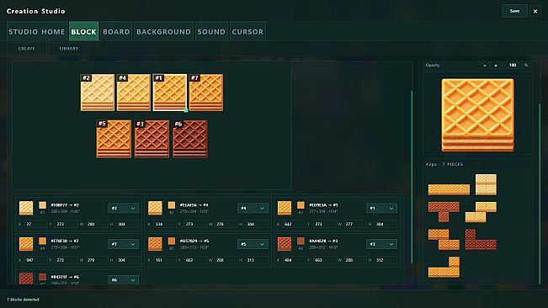Switch to the Block tab
548x308 pixels.
pyautogui.click(x=83, y=31)
